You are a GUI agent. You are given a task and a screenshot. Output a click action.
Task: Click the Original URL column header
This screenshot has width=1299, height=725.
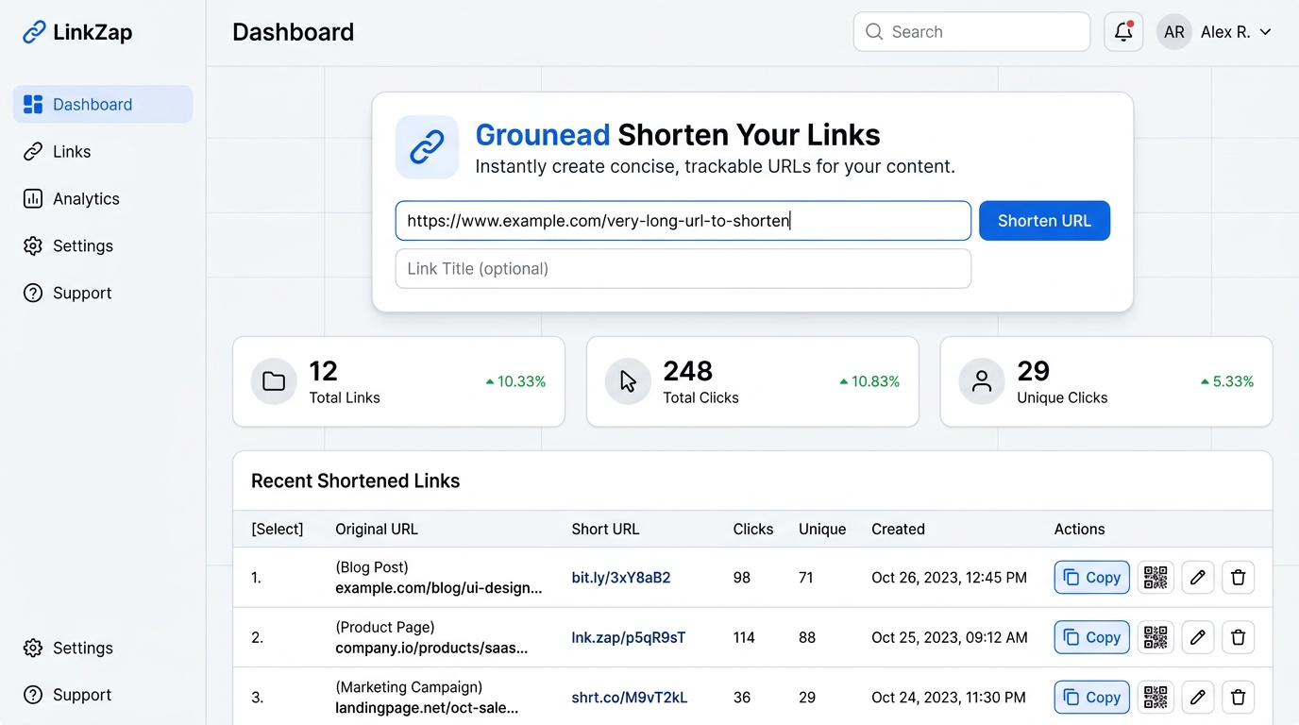point(377,530)
